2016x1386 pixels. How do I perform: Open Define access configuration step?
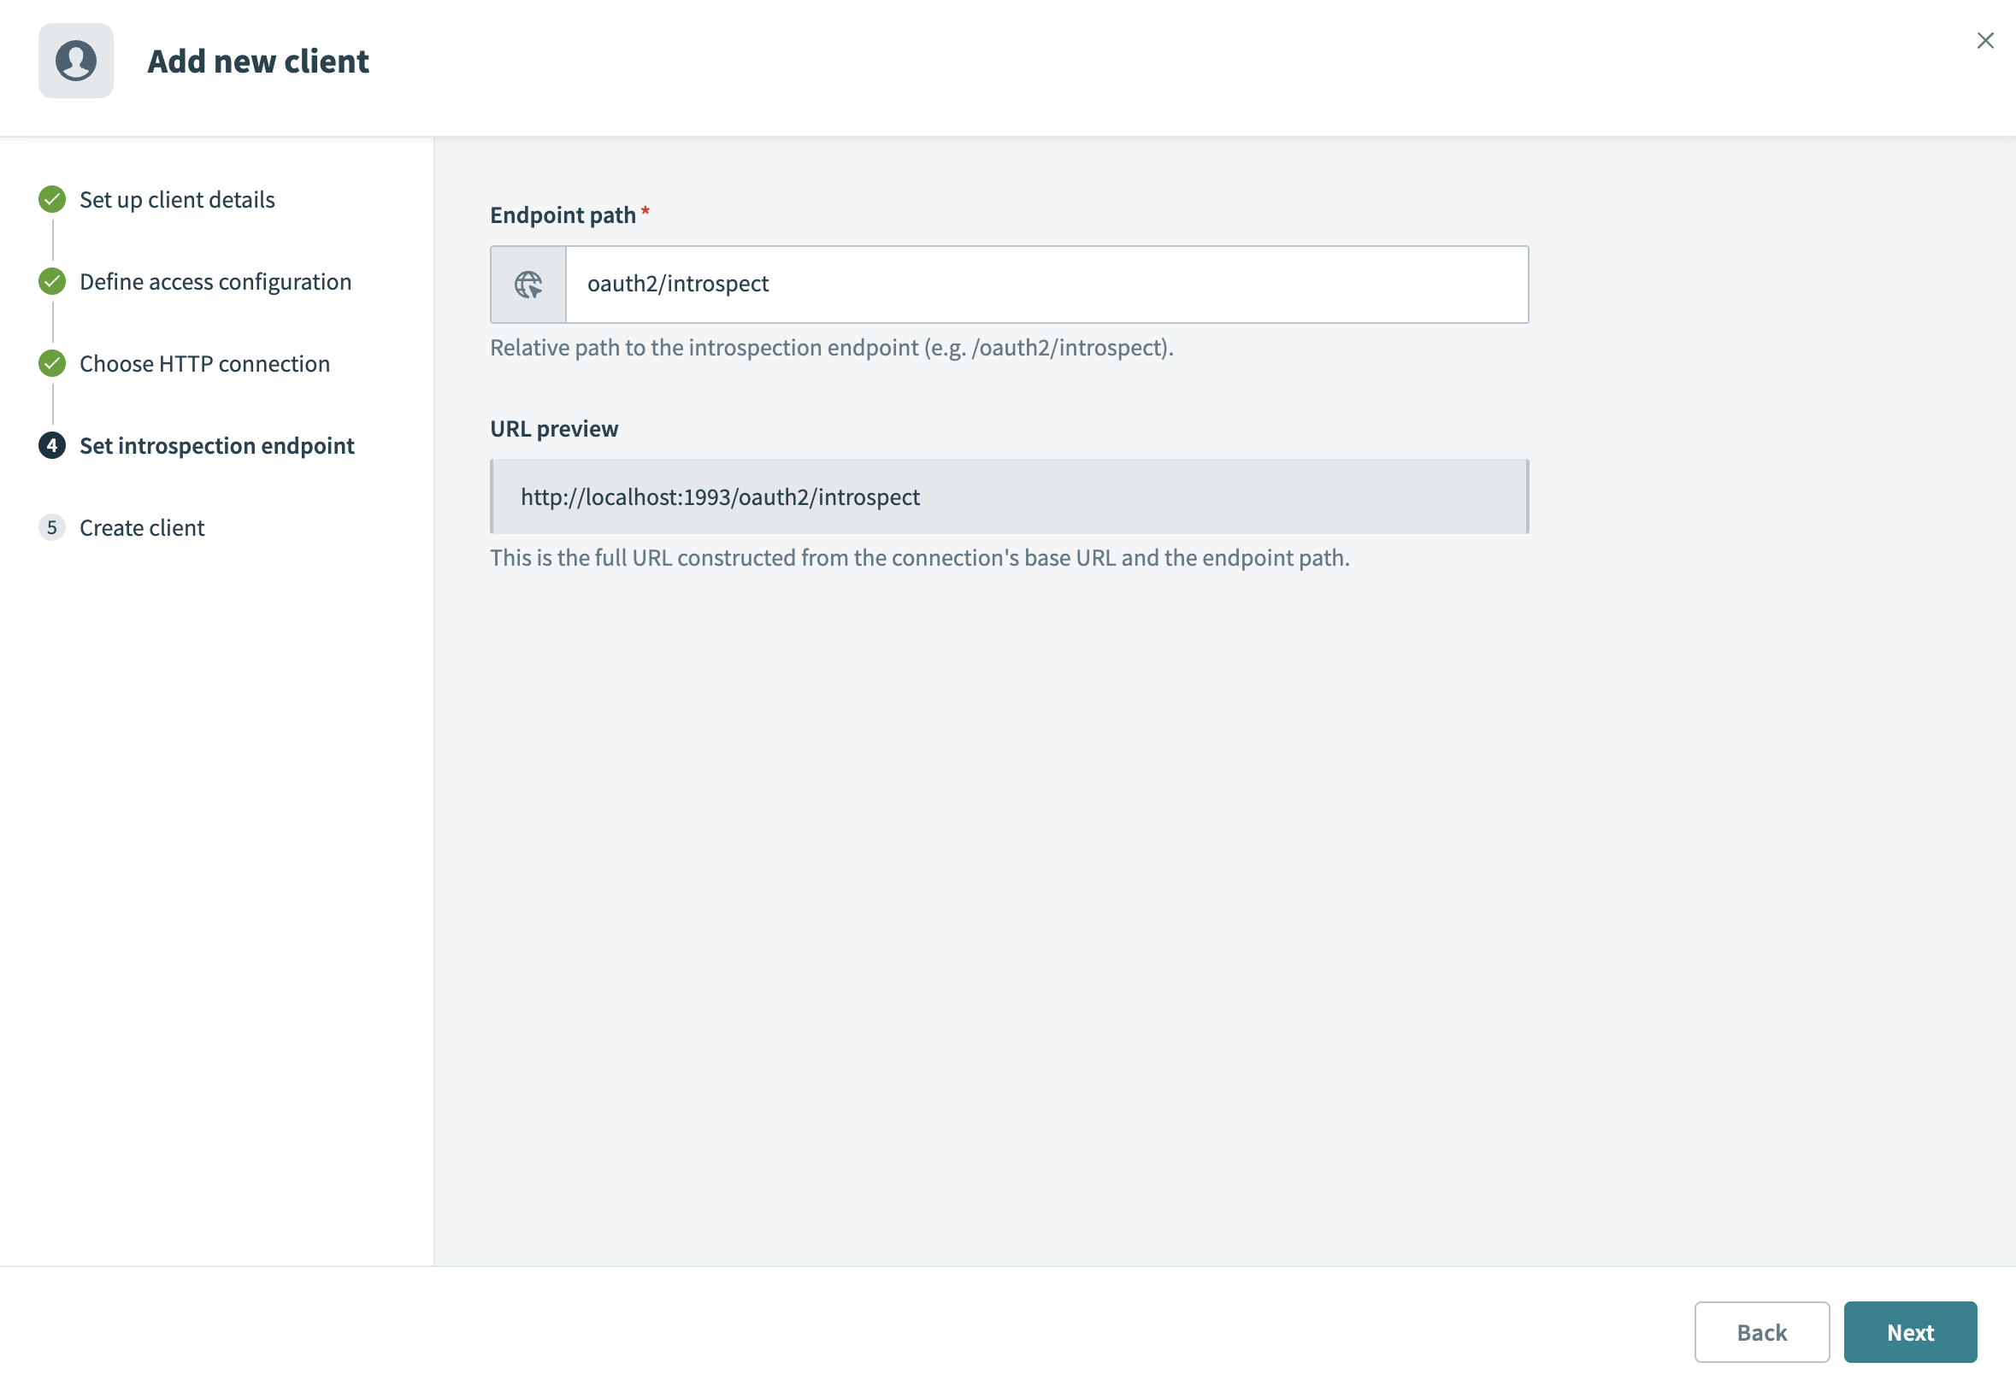click(215, 281)
